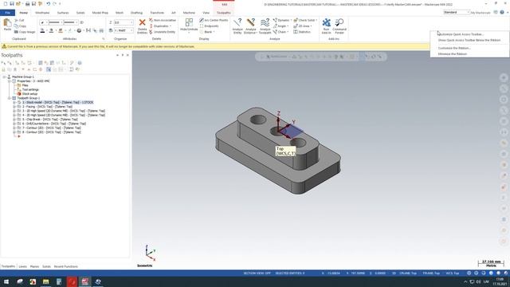The height and width of the screenshot is (287, 510).
Task: Click My Mastercam link
Action: coord(481,13)
